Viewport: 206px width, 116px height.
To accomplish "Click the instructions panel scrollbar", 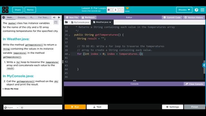I will [61, 58].
